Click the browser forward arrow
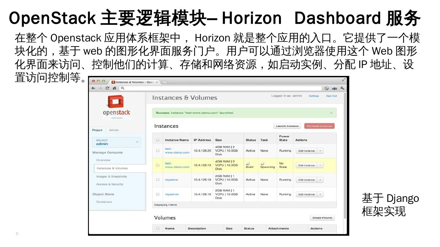440x247 pixels. (100, 88)
